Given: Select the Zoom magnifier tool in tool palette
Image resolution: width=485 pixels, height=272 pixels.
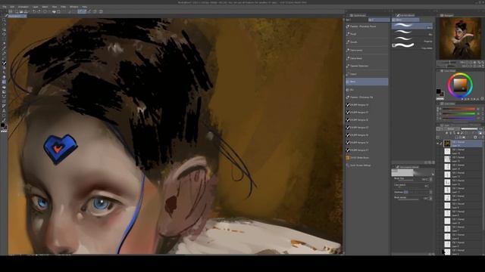Looking at the screenshot, I should 4,20.
